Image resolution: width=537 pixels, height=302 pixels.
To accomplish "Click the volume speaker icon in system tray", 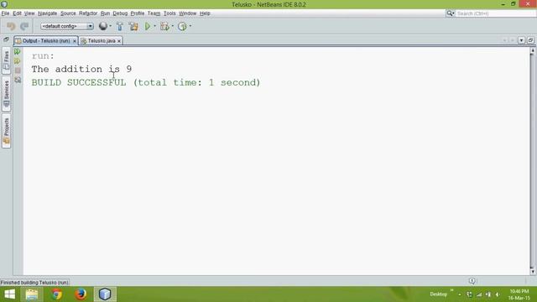I will 498,294.
